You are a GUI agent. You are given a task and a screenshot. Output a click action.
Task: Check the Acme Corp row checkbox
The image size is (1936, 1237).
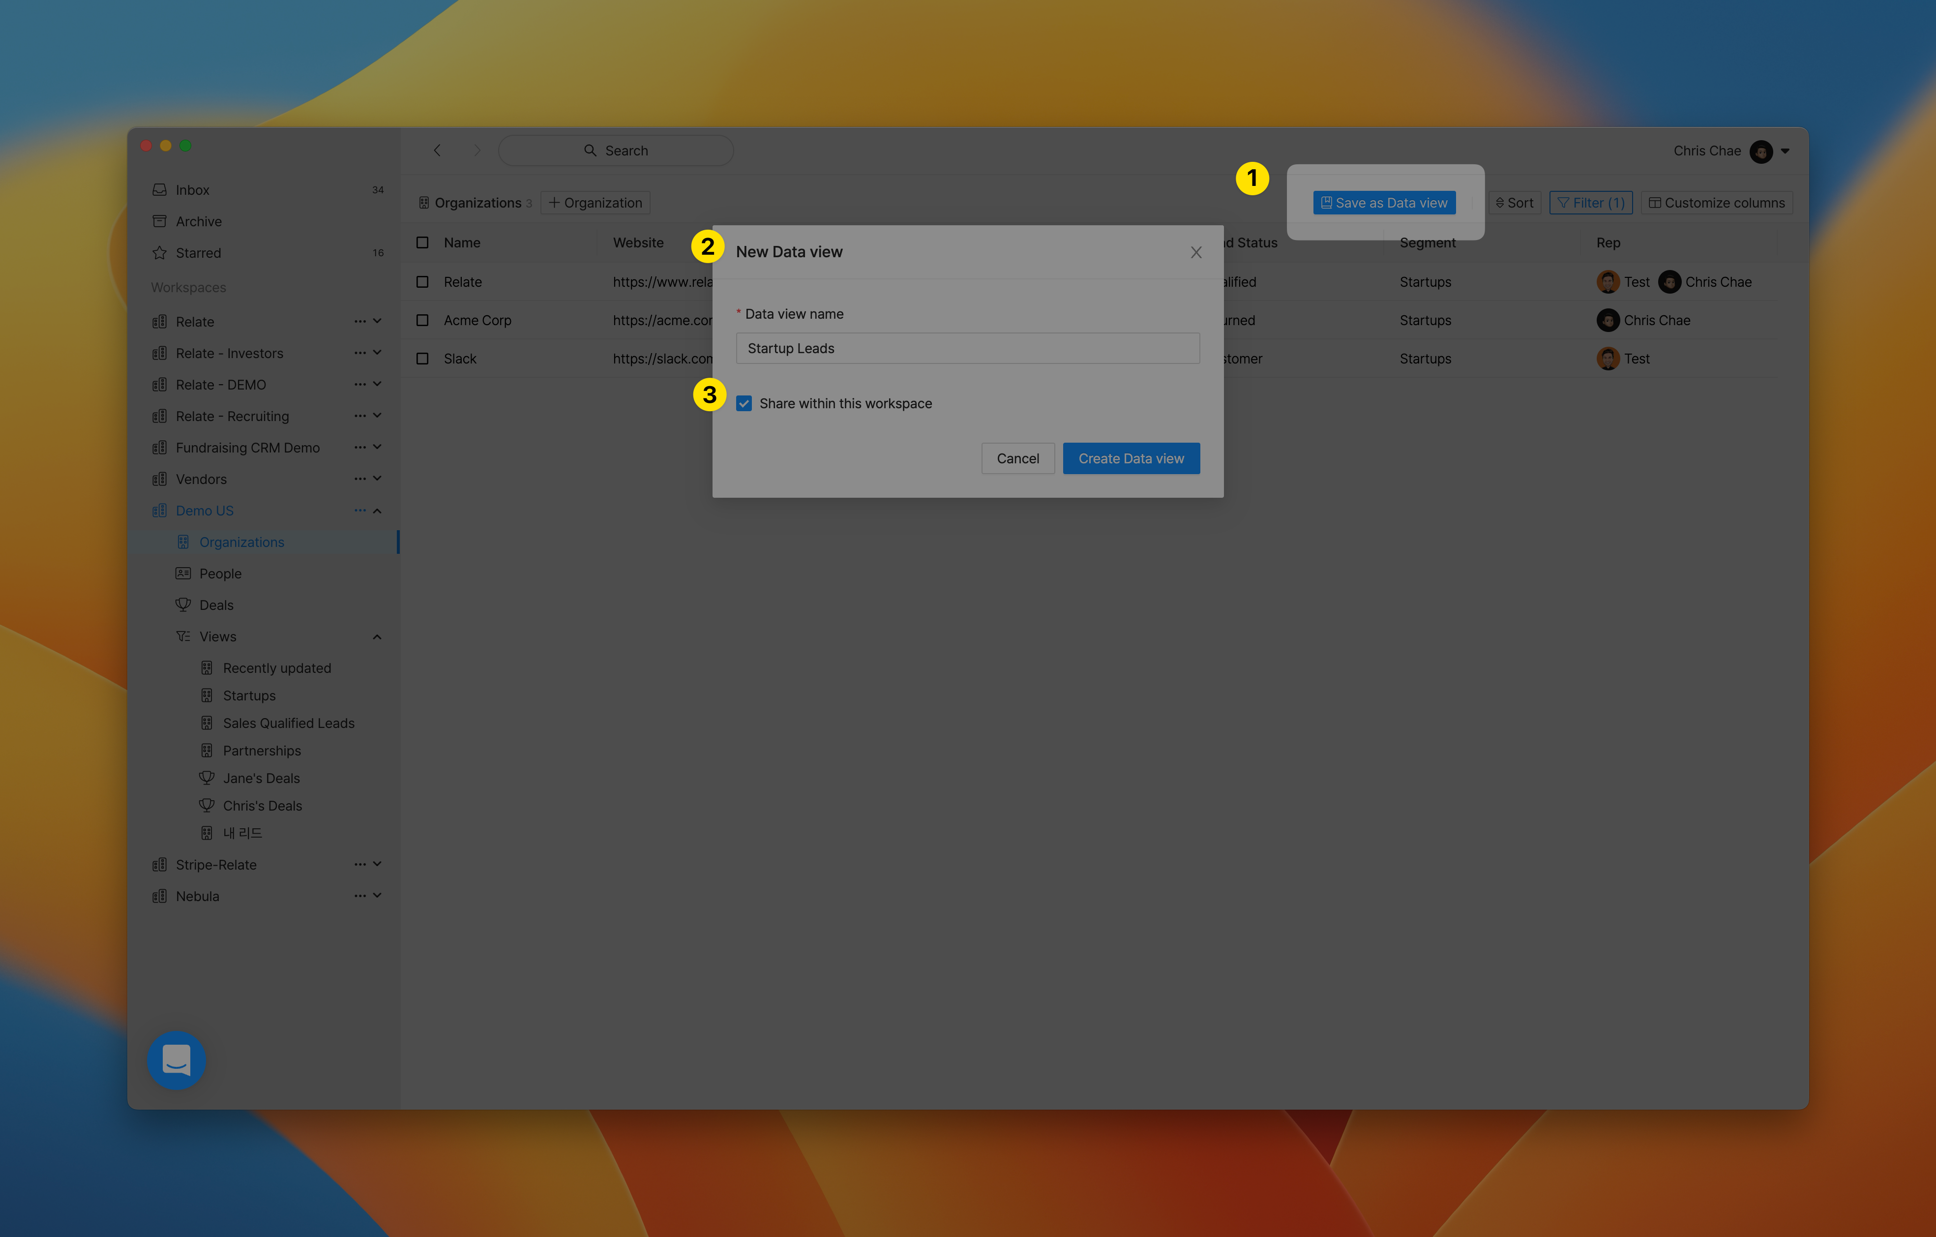tap(422, 320)
